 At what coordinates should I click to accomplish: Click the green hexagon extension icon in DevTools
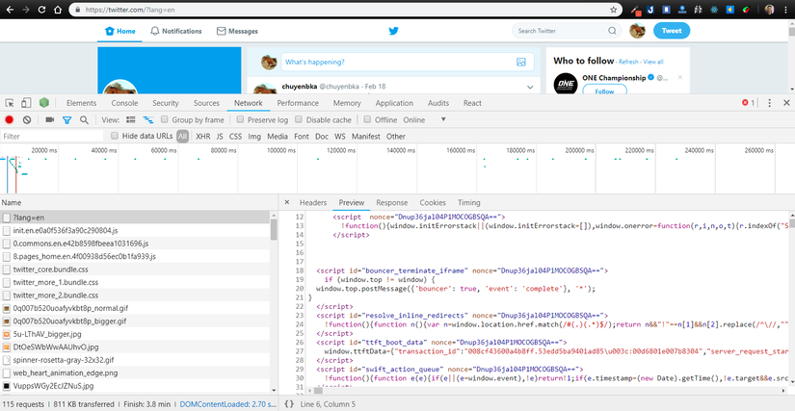pyautogui.click(x=44, y=103)
